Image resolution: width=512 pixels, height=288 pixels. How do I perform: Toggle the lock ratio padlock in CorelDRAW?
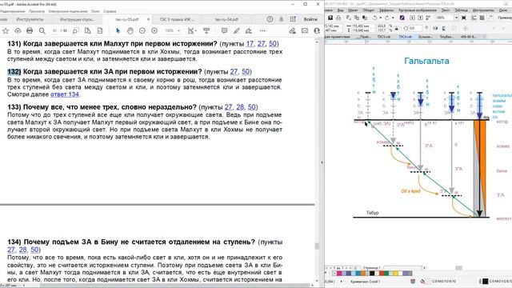(x=396, y=28)
